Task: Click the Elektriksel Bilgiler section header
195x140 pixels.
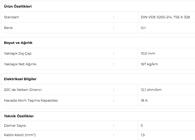Action: pos(20,79)
